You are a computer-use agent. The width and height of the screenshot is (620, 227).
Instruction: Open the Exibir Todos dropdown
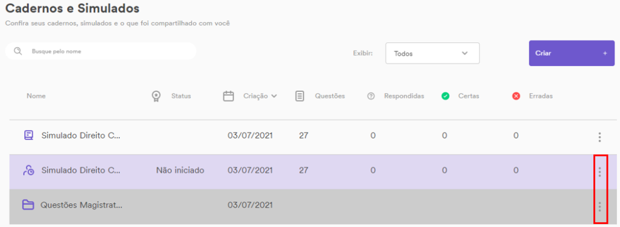432,53
